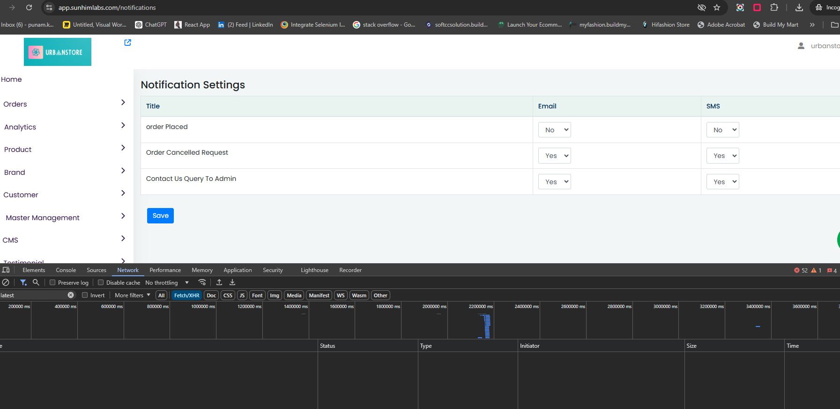Click the network filter text field

point(34,295)
